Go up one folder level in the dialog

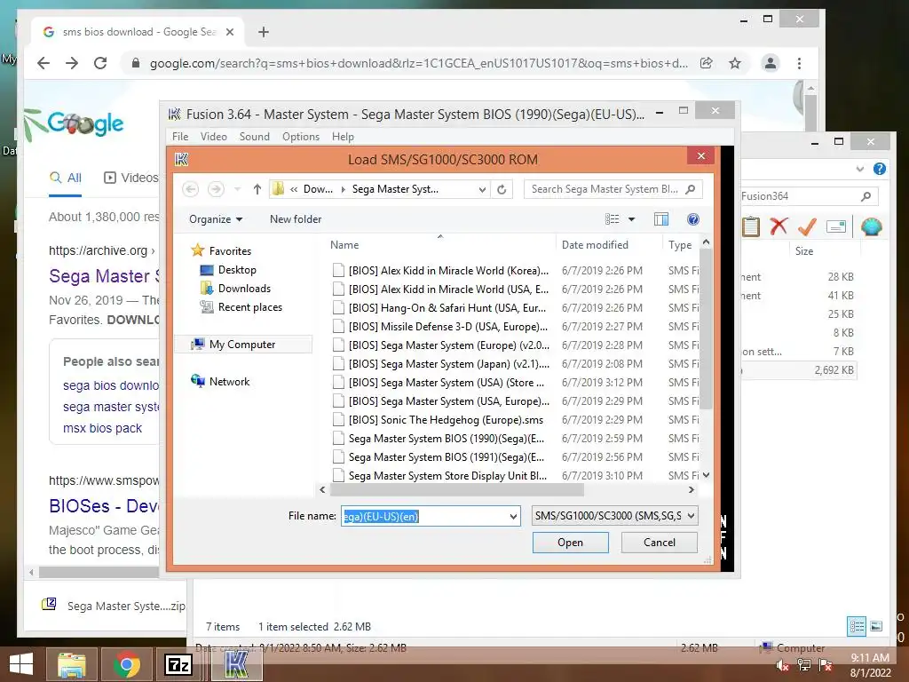[257, 189]
